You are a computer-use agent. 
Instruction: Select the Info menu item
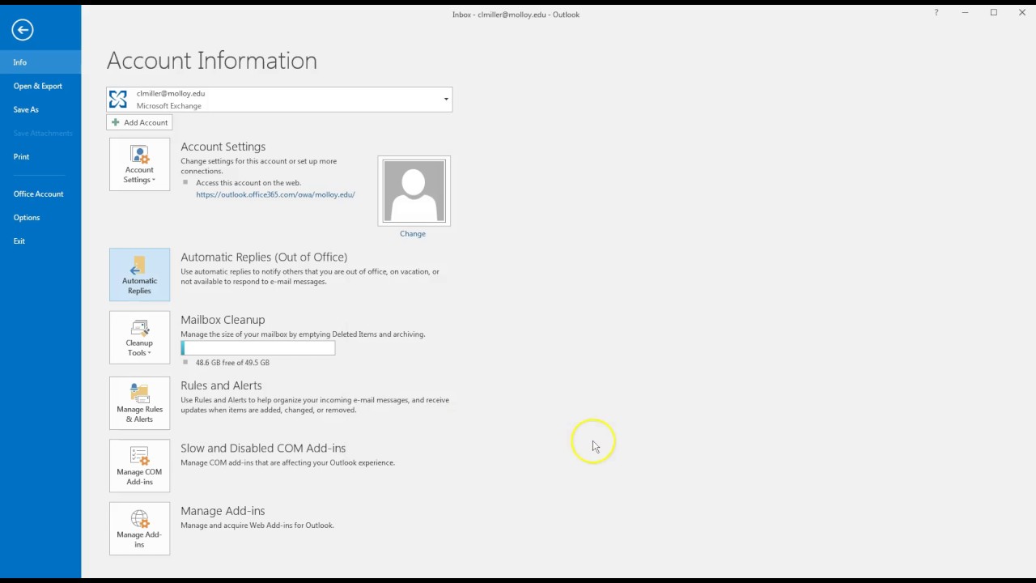[x=40, y=62]
